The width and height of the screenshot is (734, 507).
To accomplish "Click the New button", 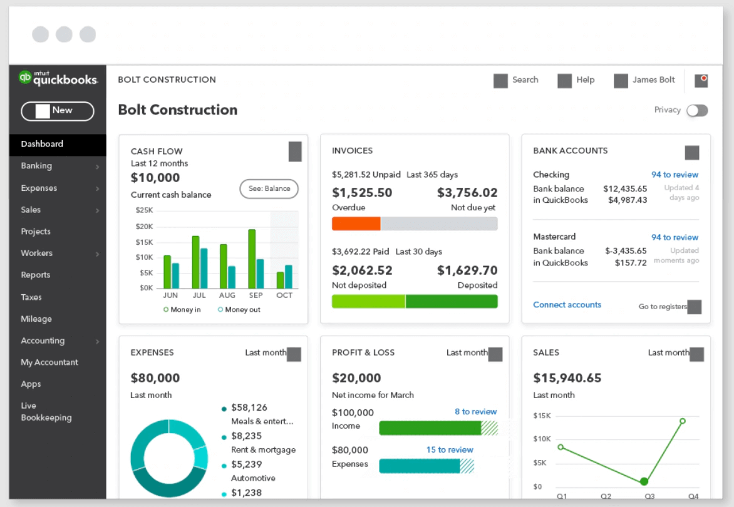I will 58,111.
